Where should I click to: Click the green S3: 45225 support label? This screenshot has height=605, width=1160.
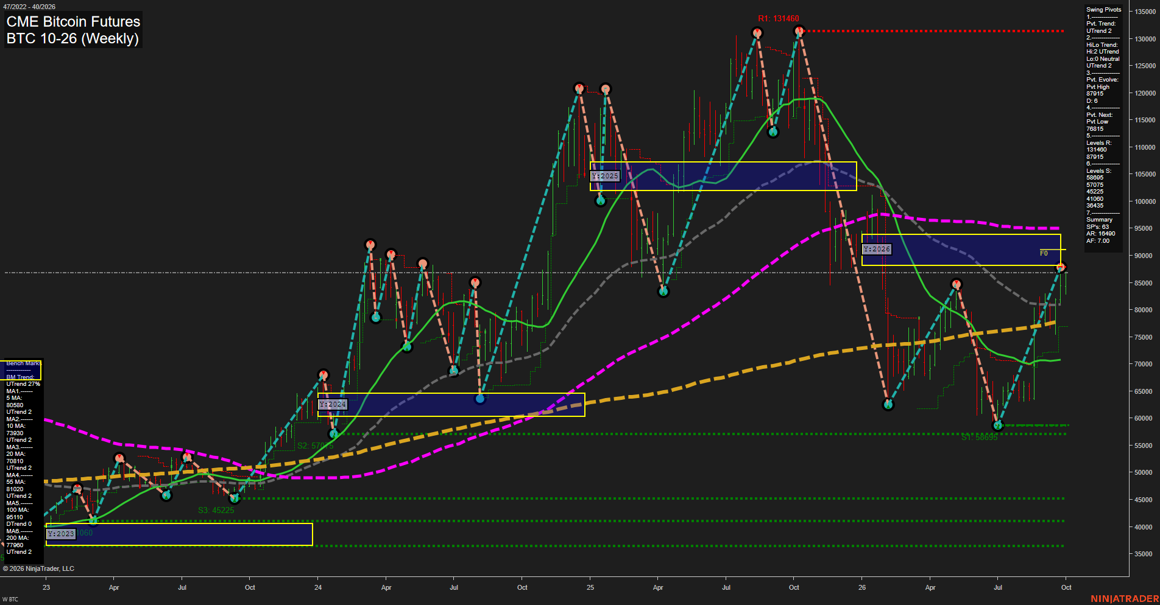216,510
